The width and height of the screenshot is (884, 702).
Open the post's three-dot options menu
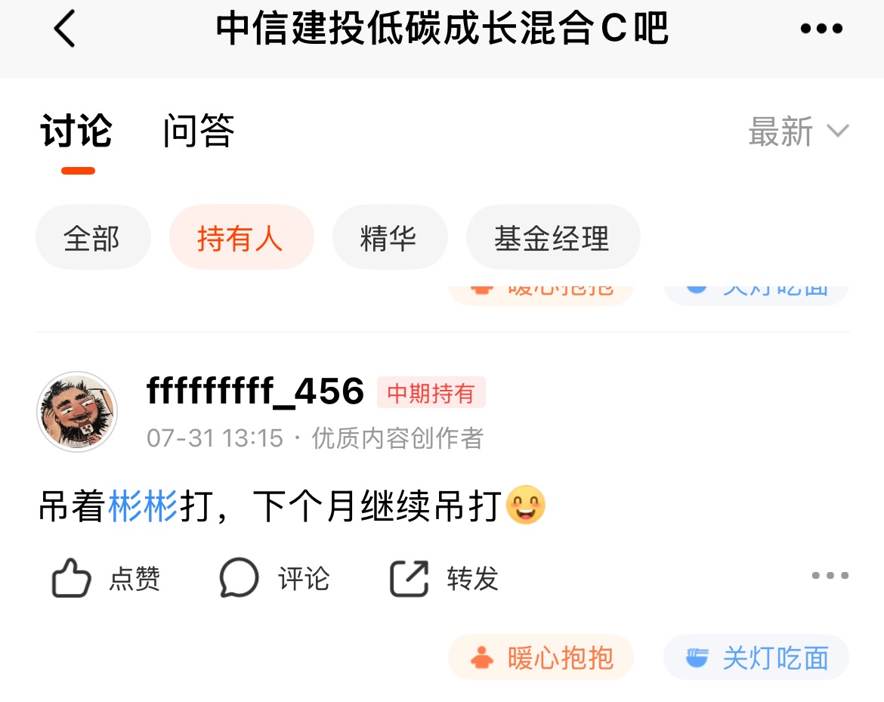830,576
